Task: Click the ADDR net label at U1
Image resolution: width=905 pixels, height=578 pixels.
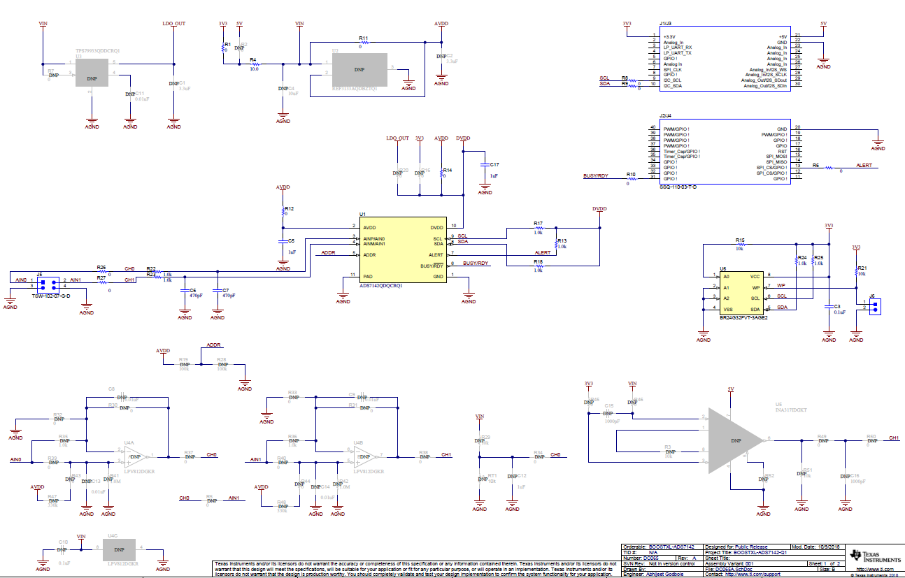Action: tap(328, 252)
